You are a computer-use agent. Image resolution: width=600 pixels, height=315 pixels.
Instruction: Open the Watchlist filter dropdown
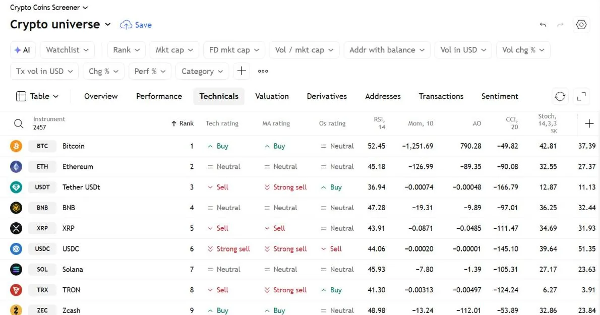67,50
